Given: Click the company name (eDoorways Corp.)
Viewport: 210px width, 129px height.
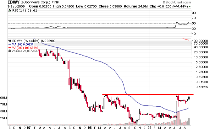Looking at the screenshot, I should pos(36,2).
